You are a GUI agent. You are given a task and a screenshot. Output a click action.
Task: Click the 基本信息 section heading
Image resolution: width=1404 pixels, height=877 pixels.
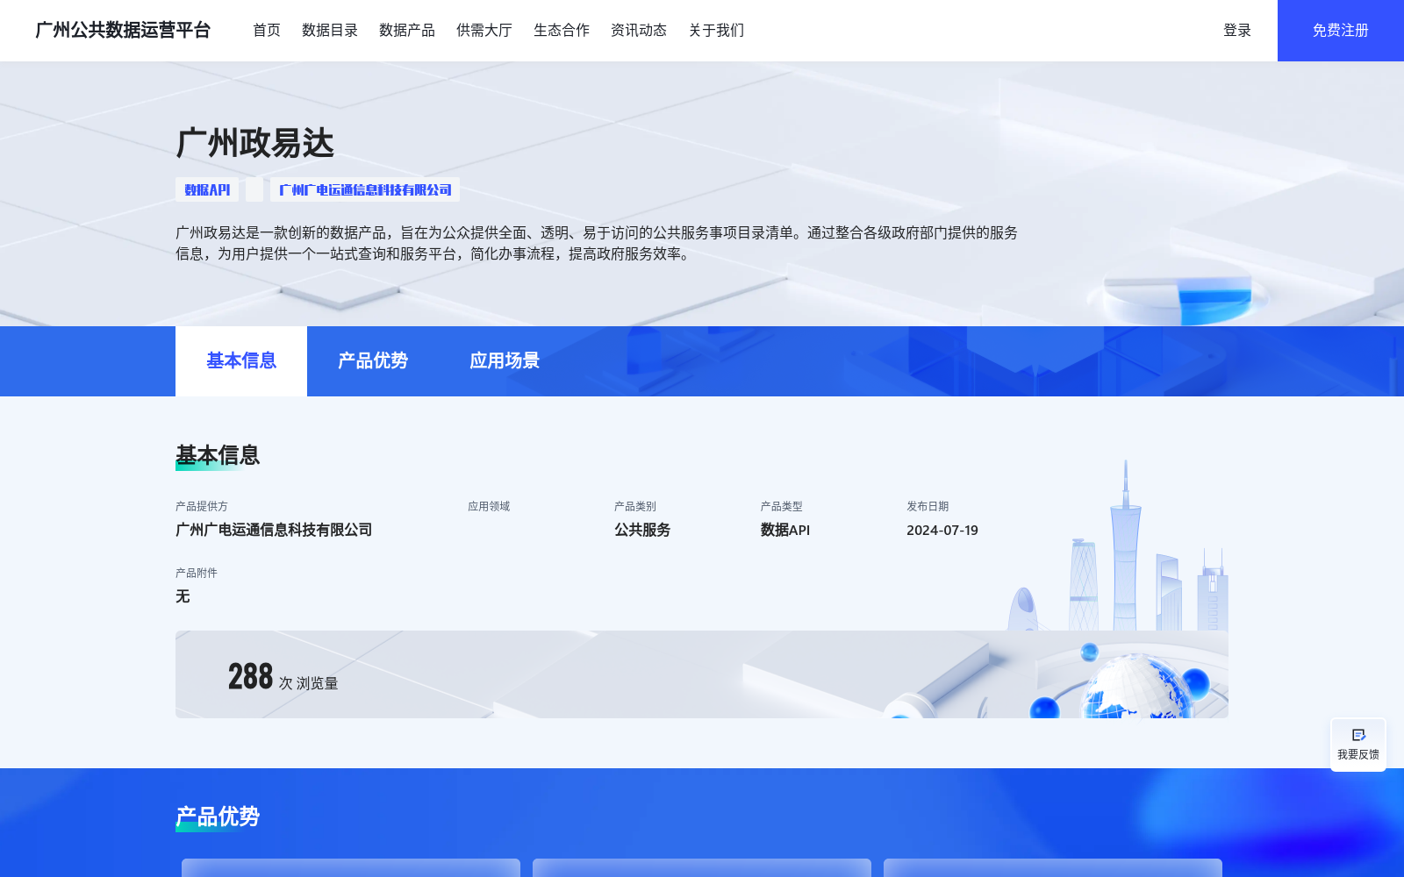(218, 455)
